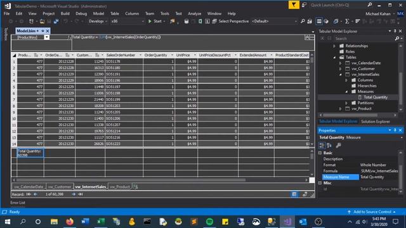This screenshot has height=228, width=406.
Task: Pin the Properties panel
Action: click(x=395, y=130)
